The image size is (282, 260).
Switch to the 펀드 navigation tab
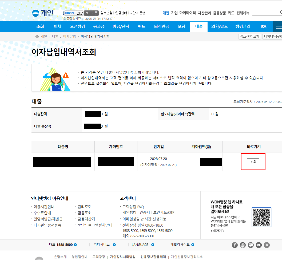141,26
